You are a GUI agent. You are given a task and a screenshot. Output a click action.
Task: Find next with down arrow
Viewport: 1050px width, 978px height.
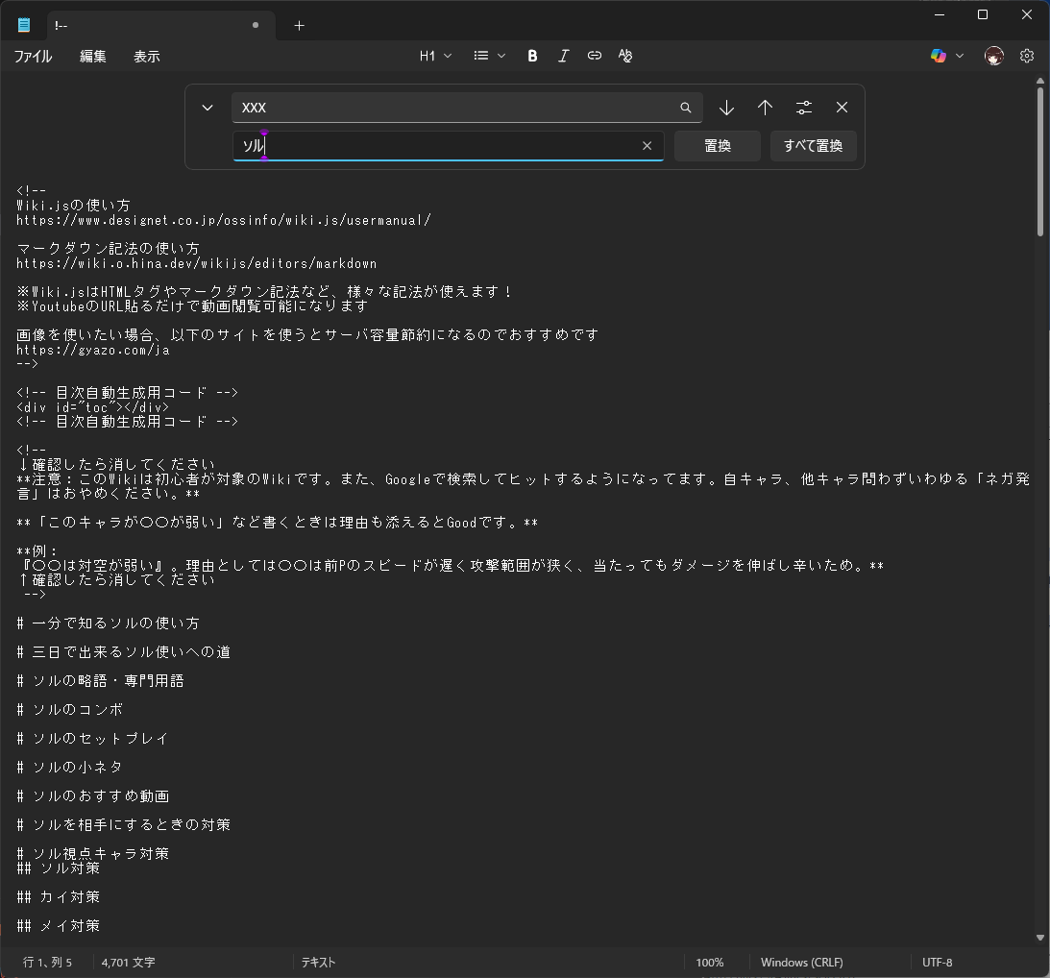click(726, 108)
